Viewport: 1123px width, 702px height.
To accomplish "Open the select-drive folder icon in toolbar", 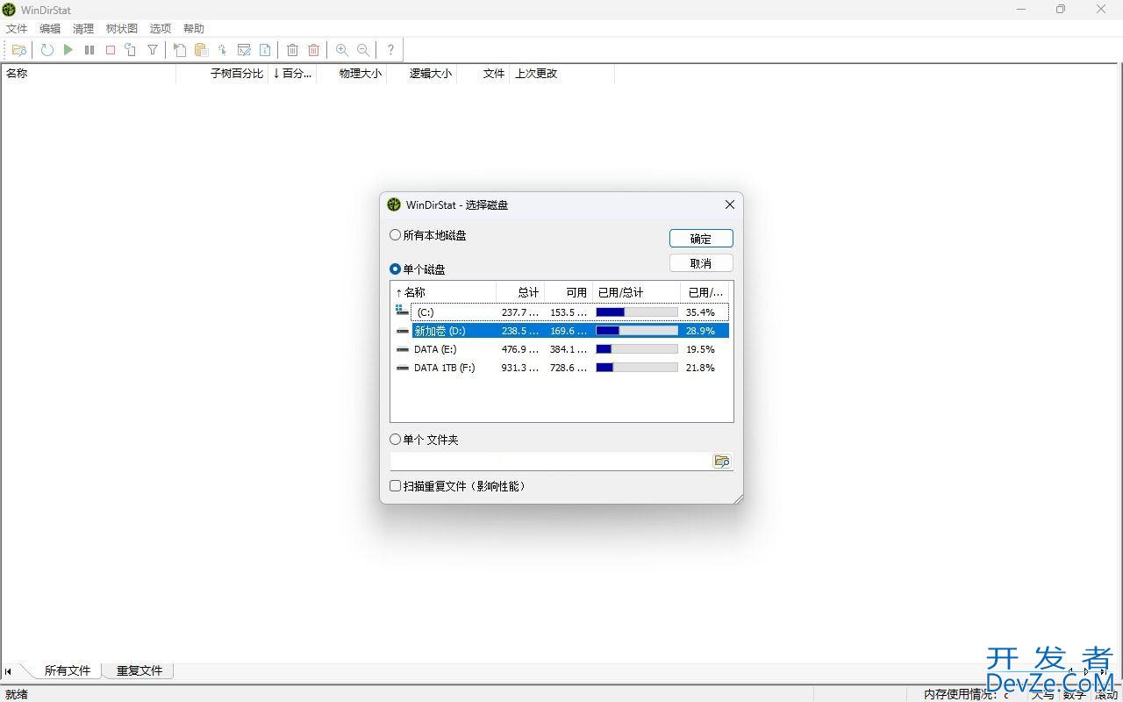I will tap(18, 50).
